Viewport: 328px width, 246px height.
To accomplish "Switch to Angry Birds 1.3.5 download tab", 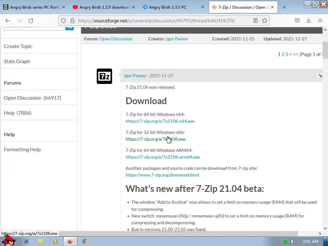I will tap(104, 7).
